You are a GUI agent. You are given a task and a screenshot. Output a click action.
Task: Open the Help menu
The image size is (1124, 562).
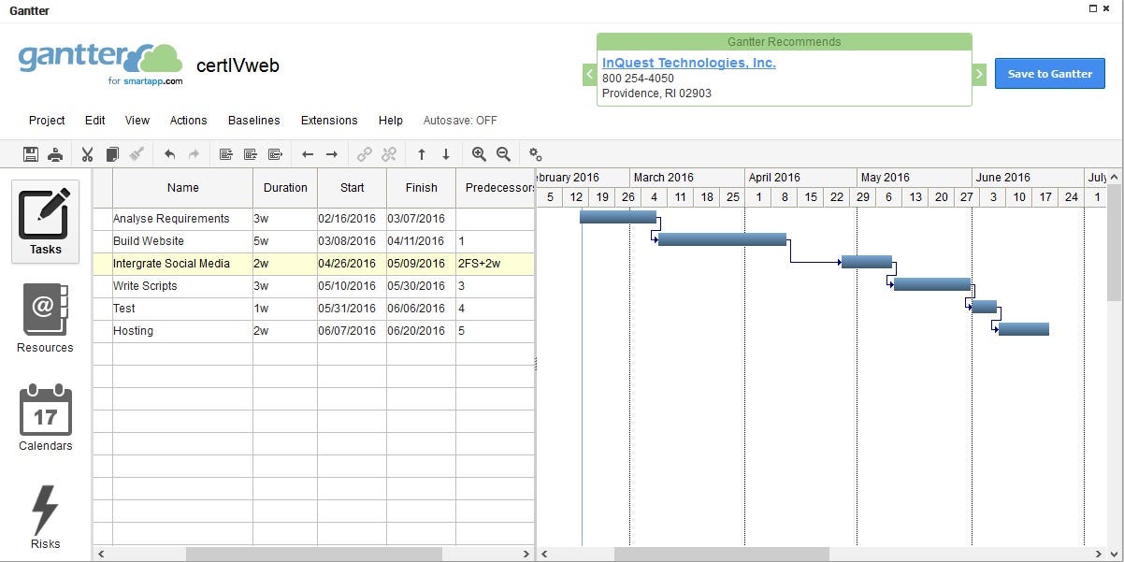click(x=391, y=121)
